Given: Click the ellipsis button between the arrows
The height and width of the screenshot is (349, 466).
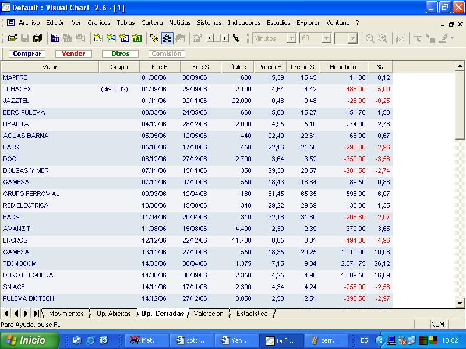Looking at the screenshot, I should [x=217, y=38].
